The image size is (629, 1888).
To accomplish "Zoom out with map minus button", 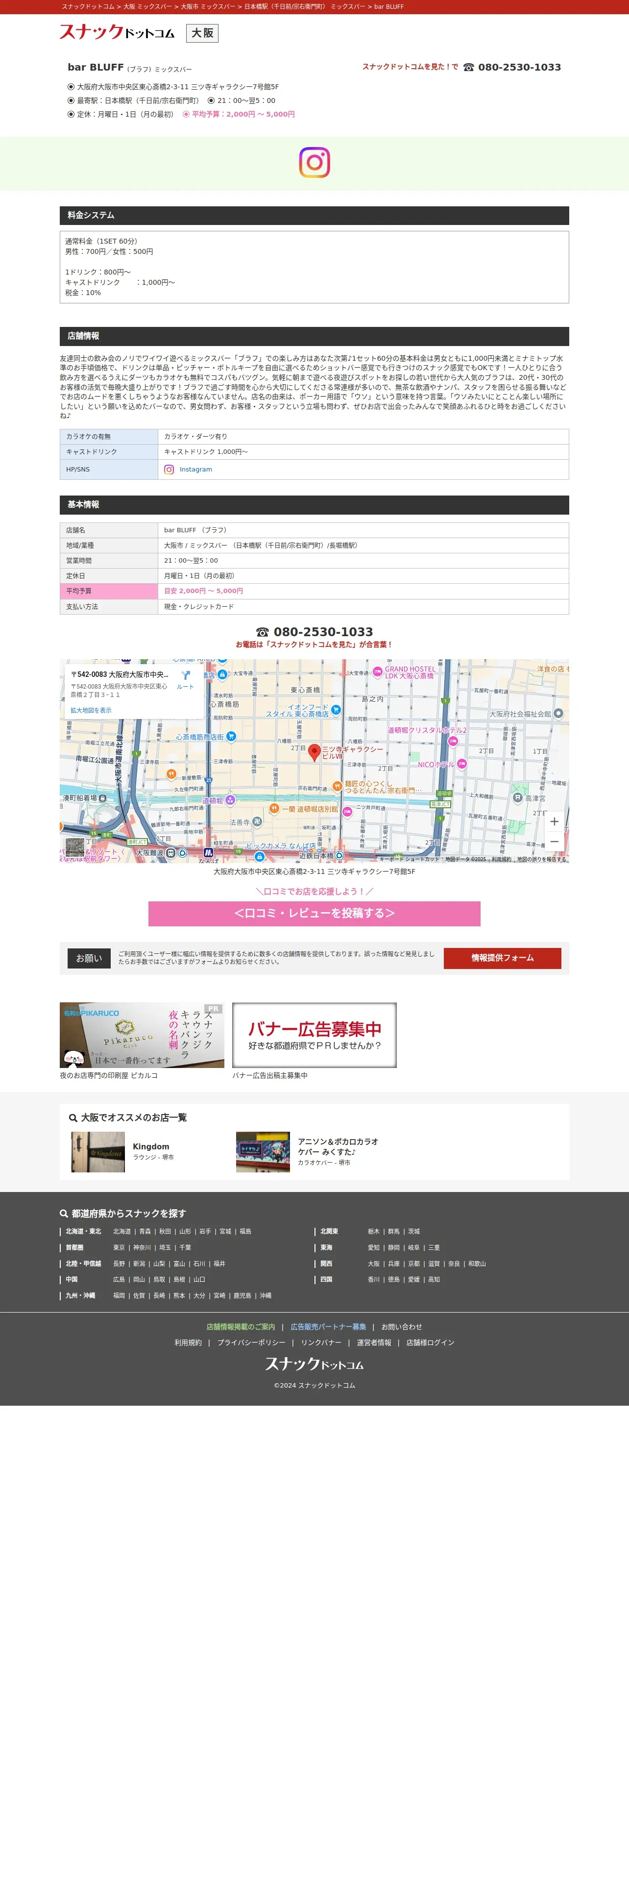I will pos(555,842).
